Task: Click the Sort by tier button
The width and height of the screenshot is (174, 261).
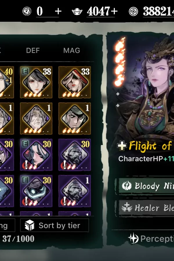Action: pos(55,225)
